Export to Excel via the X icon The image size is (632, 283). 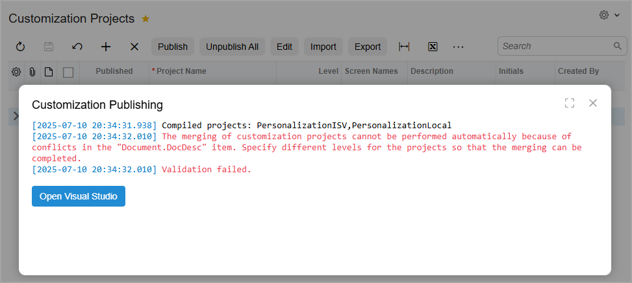pyautogui.click(x=432, y=47)
